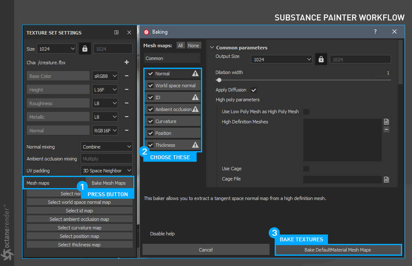Toggle the Thickness mesh map checkbox
The width and height of the screenshot is (412, 266).
[x=151, y=145]
